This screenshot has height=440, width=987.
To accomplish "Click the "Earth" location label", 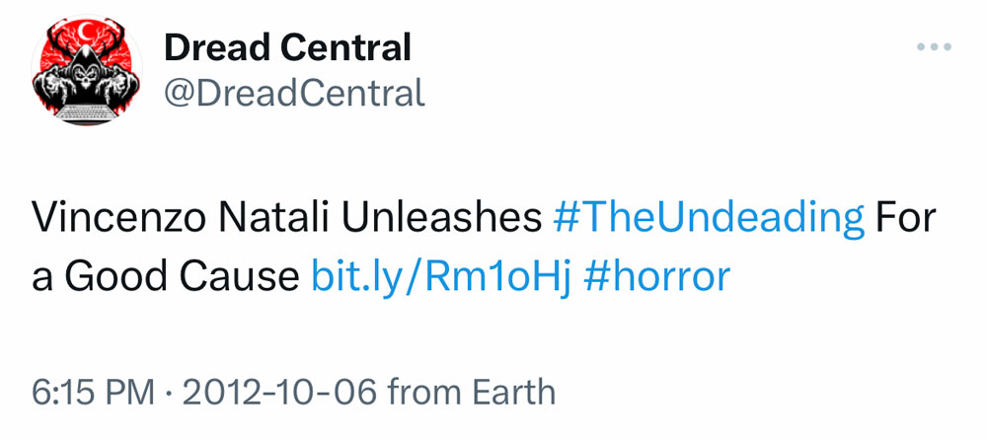I will [511, 393].
